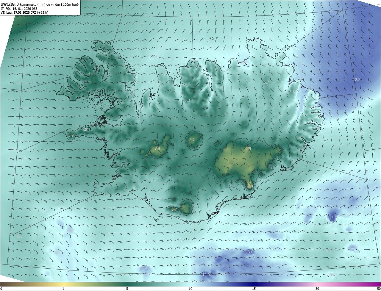
Task: Click the 12.9 value near the bottom edge
Action: click(x=206, y=275)
